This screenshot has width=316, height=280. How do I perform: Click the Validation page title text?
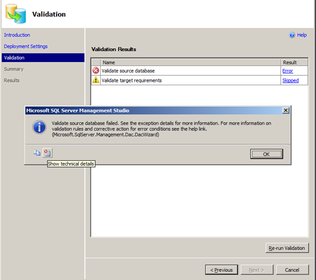pos(49,14)
